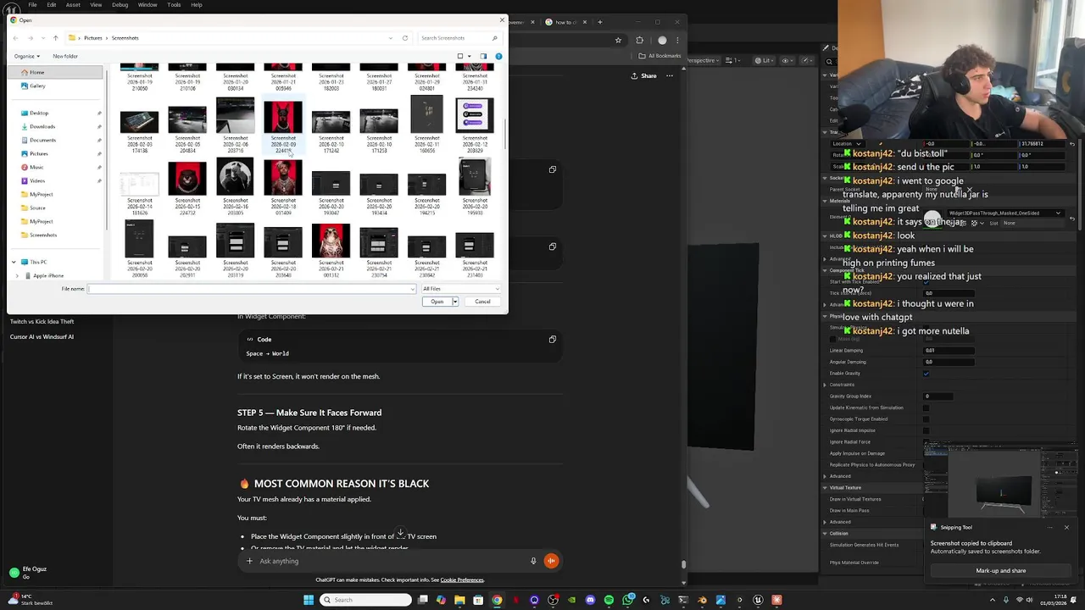Open Chrome from the Windows taskbar
This screenshot has height=610, width=1085.
tap(497, 600)
